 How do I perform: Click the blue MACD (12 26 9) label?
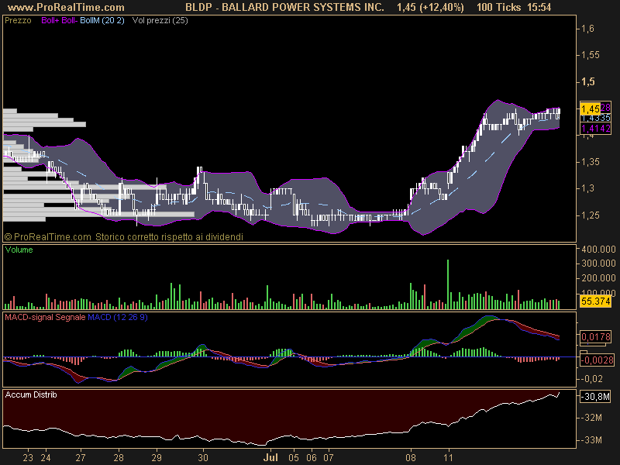[x=118, y=317]
